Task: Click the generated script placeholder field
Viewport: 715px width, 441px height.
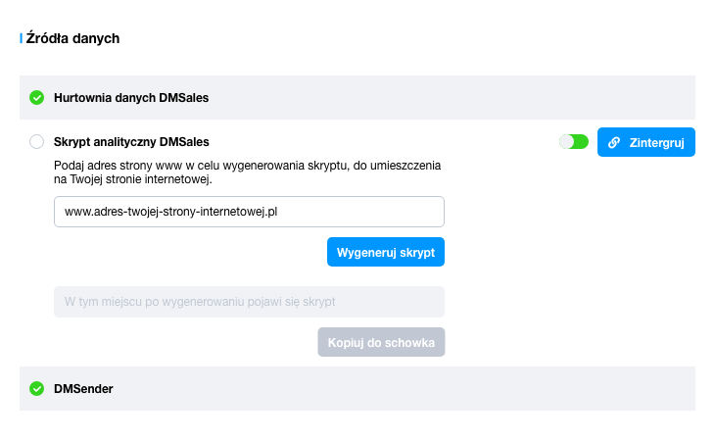Action: coord(249,302)
